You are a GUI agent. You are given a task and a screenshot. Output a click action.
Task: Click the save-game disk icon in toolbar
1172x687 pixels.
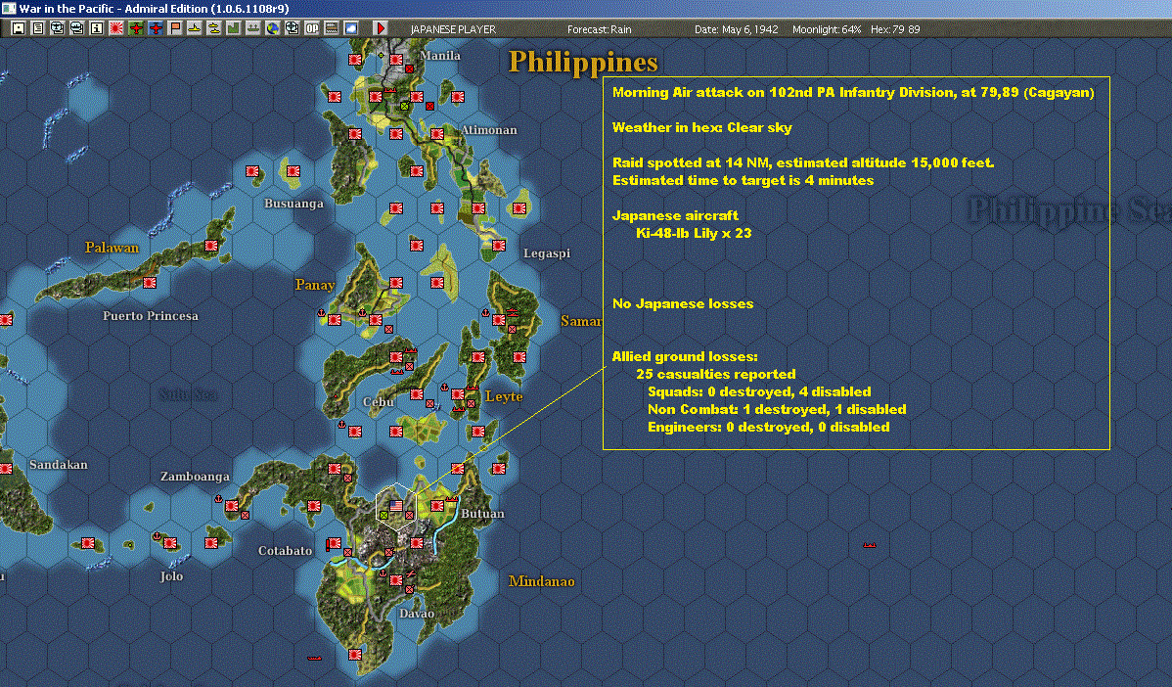pyautogui.click(x=18, y=28)
